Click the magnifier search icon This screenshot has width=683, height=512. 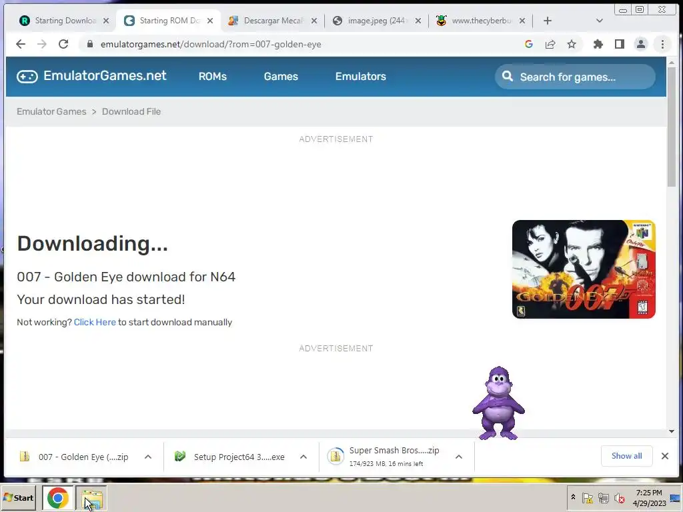(x=508, y=76)
